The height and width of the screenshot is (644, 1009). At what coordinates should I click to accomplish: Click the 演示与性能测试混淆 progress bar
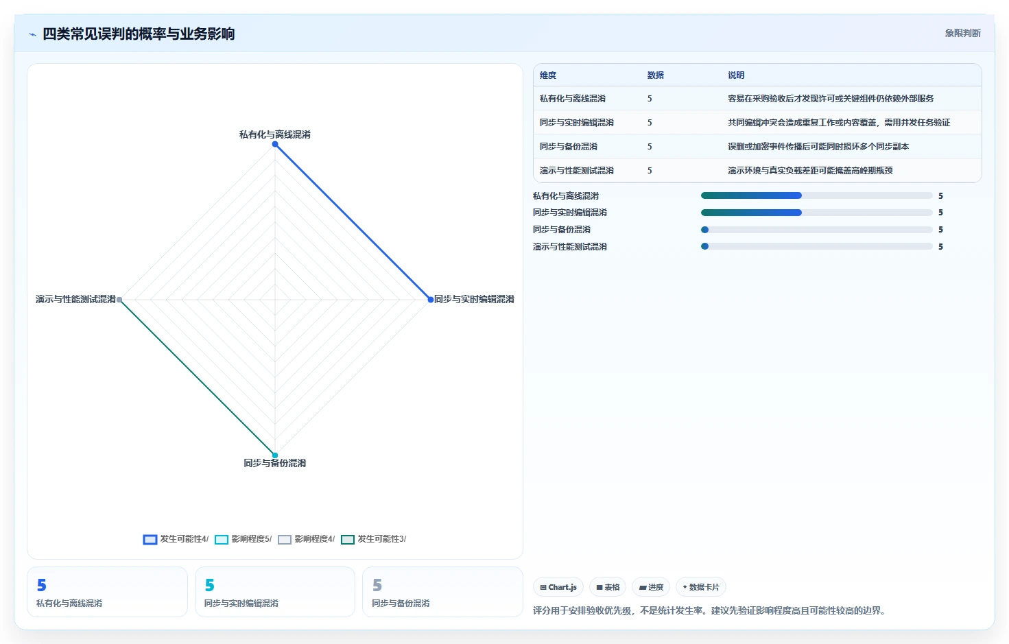[817, 246]
